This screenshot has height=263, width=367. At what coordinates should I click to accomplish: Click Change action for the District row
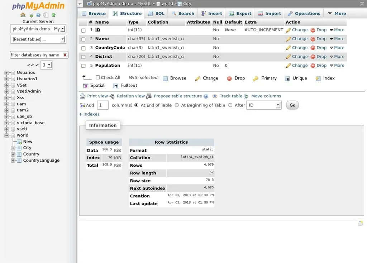click(x=298, y=56)
